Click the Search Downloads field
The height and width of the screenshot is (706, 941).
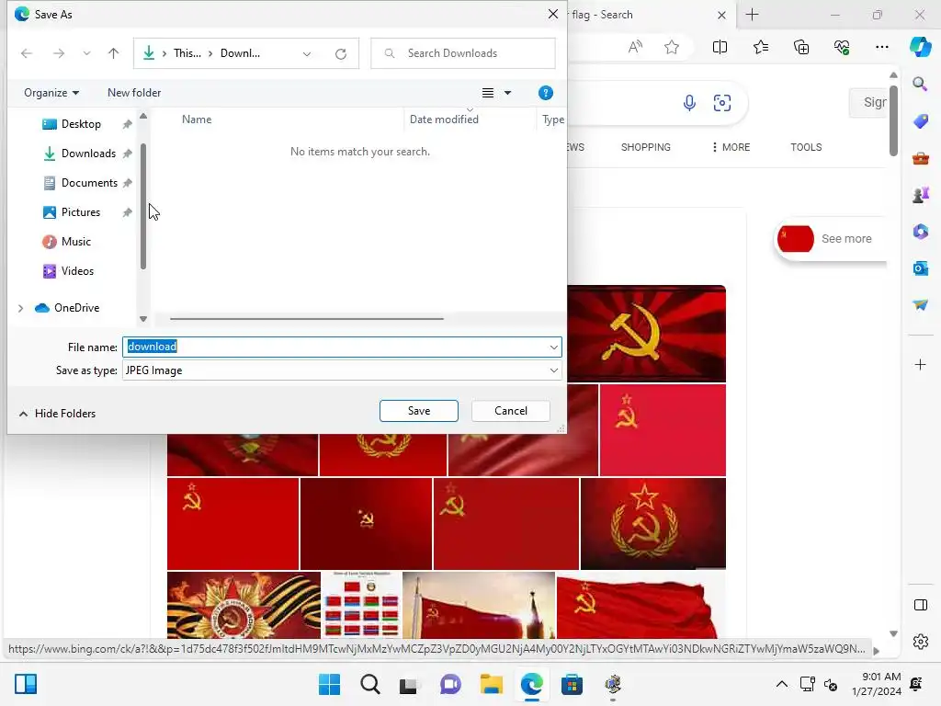(x=463, y=53)
